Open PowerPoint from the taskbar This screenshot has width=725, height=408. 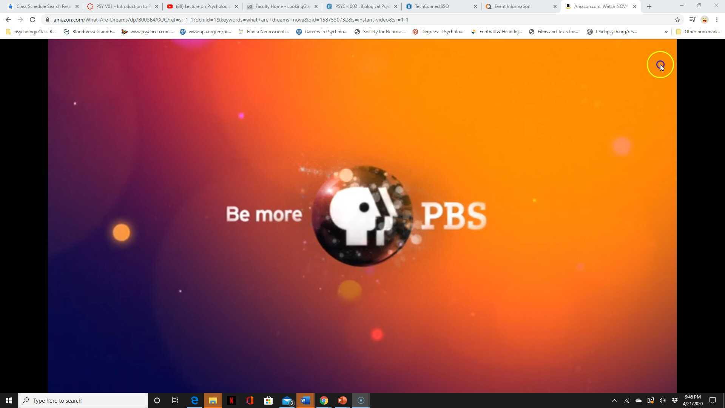(x=342, y=400)
